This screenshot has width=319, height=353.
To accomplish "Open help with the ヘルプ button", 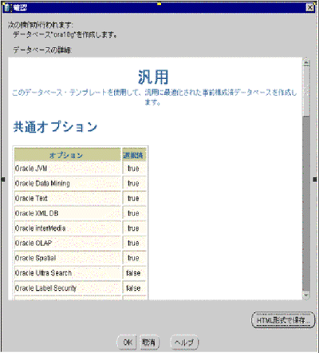I will tap(184, 342).
